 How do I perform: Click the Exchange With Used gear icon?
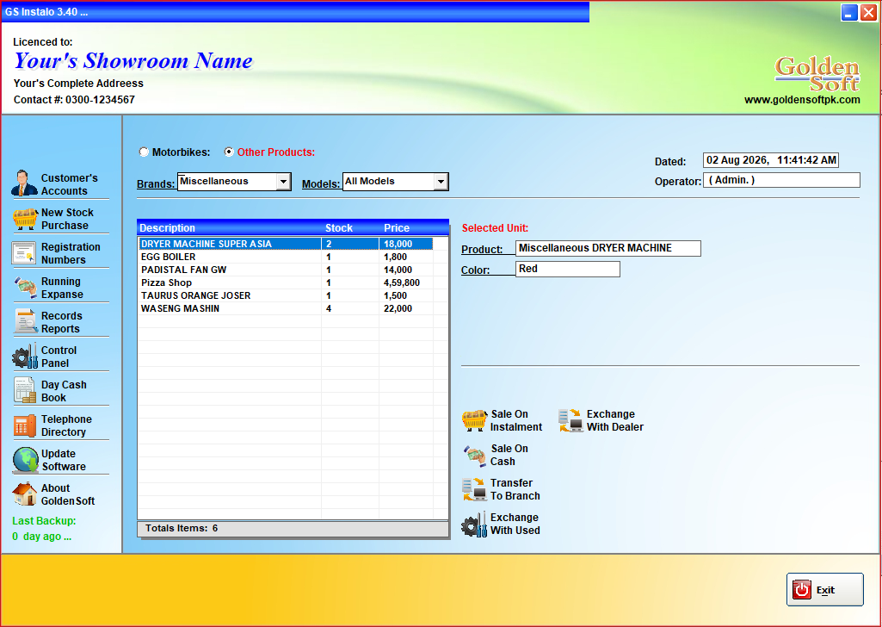tap(474, 524)
